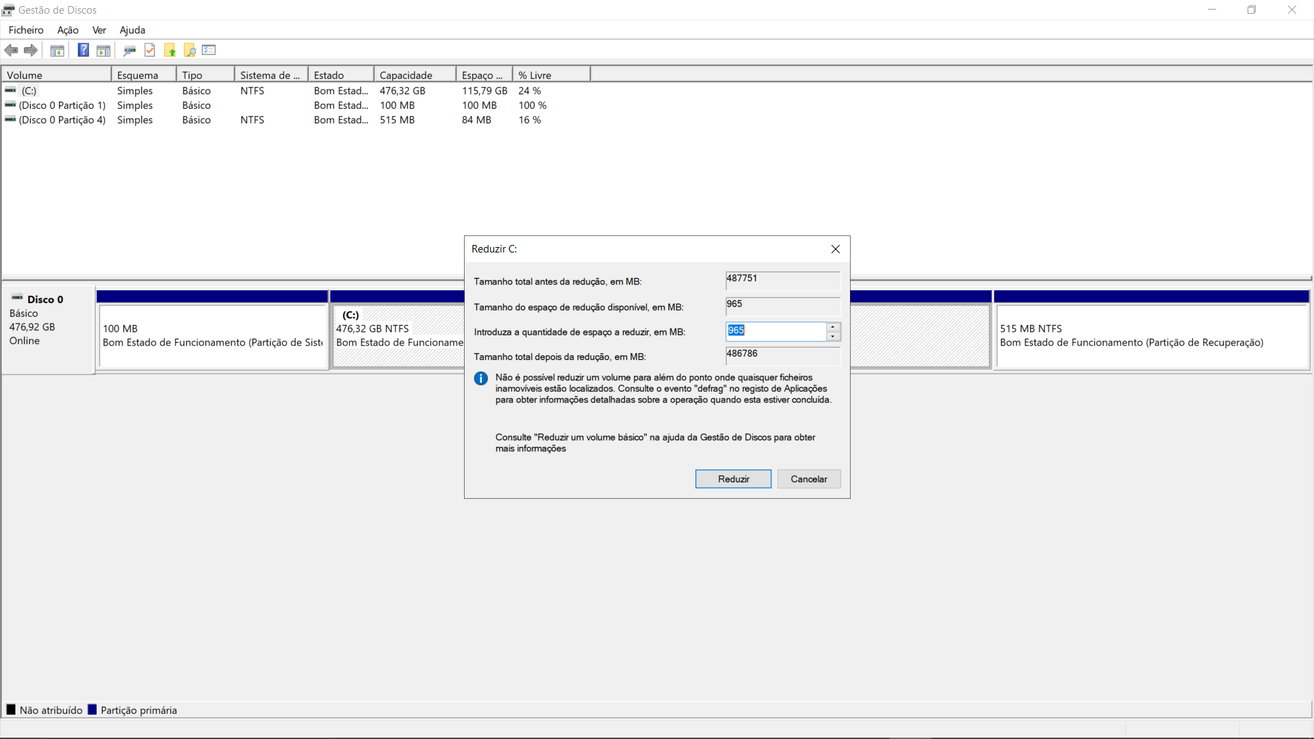Click the blue Partição primária legend swatch

coord(92,710)
